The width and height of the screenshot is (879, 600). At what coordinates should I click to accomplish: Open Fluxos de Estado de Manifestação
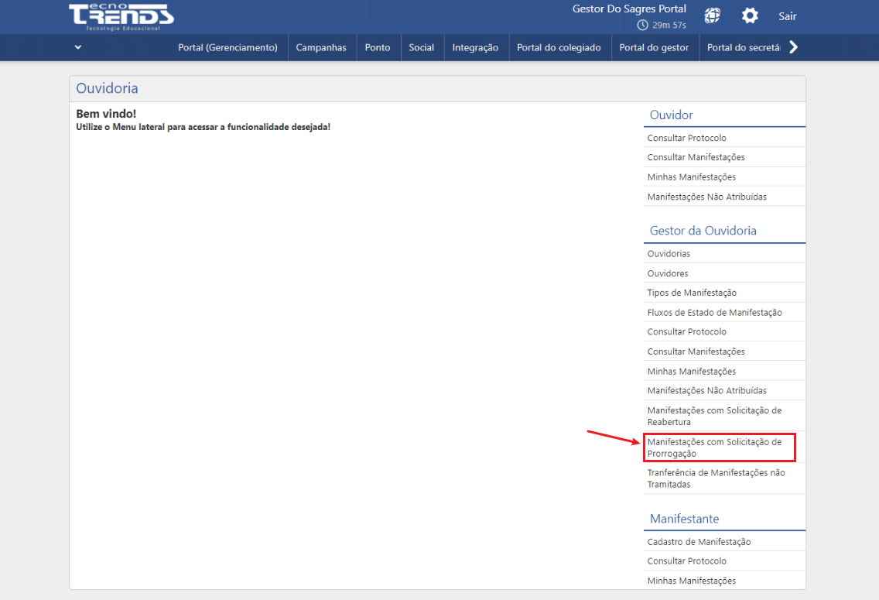pyautogui.click(x=714, y=313)
